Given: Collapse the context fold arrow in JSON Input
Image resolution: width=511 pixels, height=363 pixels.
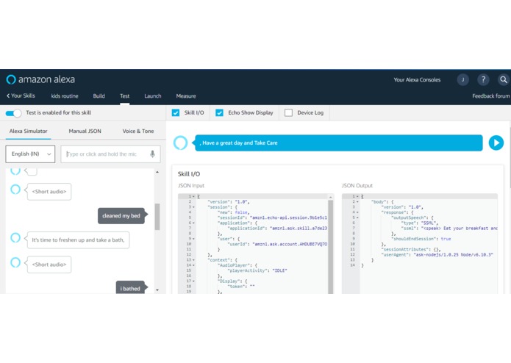Looking at the screenshot, I should pyautogui.click(x=193, y=260).
